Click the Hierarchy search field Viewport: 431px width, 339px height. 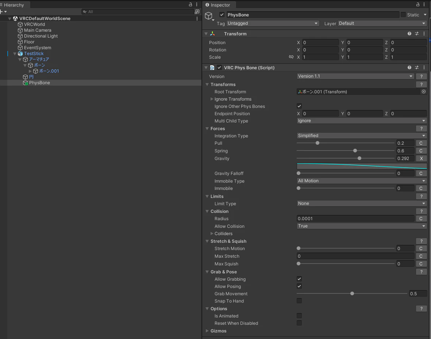(138, 12)
